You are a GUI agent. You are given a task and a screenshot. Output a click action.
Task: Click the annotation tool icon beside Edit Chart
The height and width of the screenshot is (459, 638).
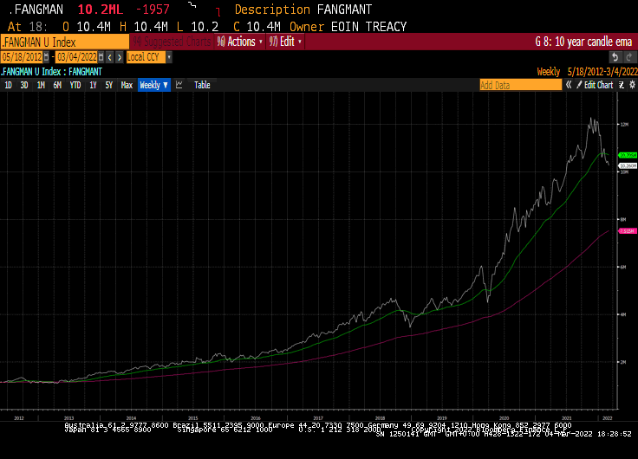tap(622, 85)
